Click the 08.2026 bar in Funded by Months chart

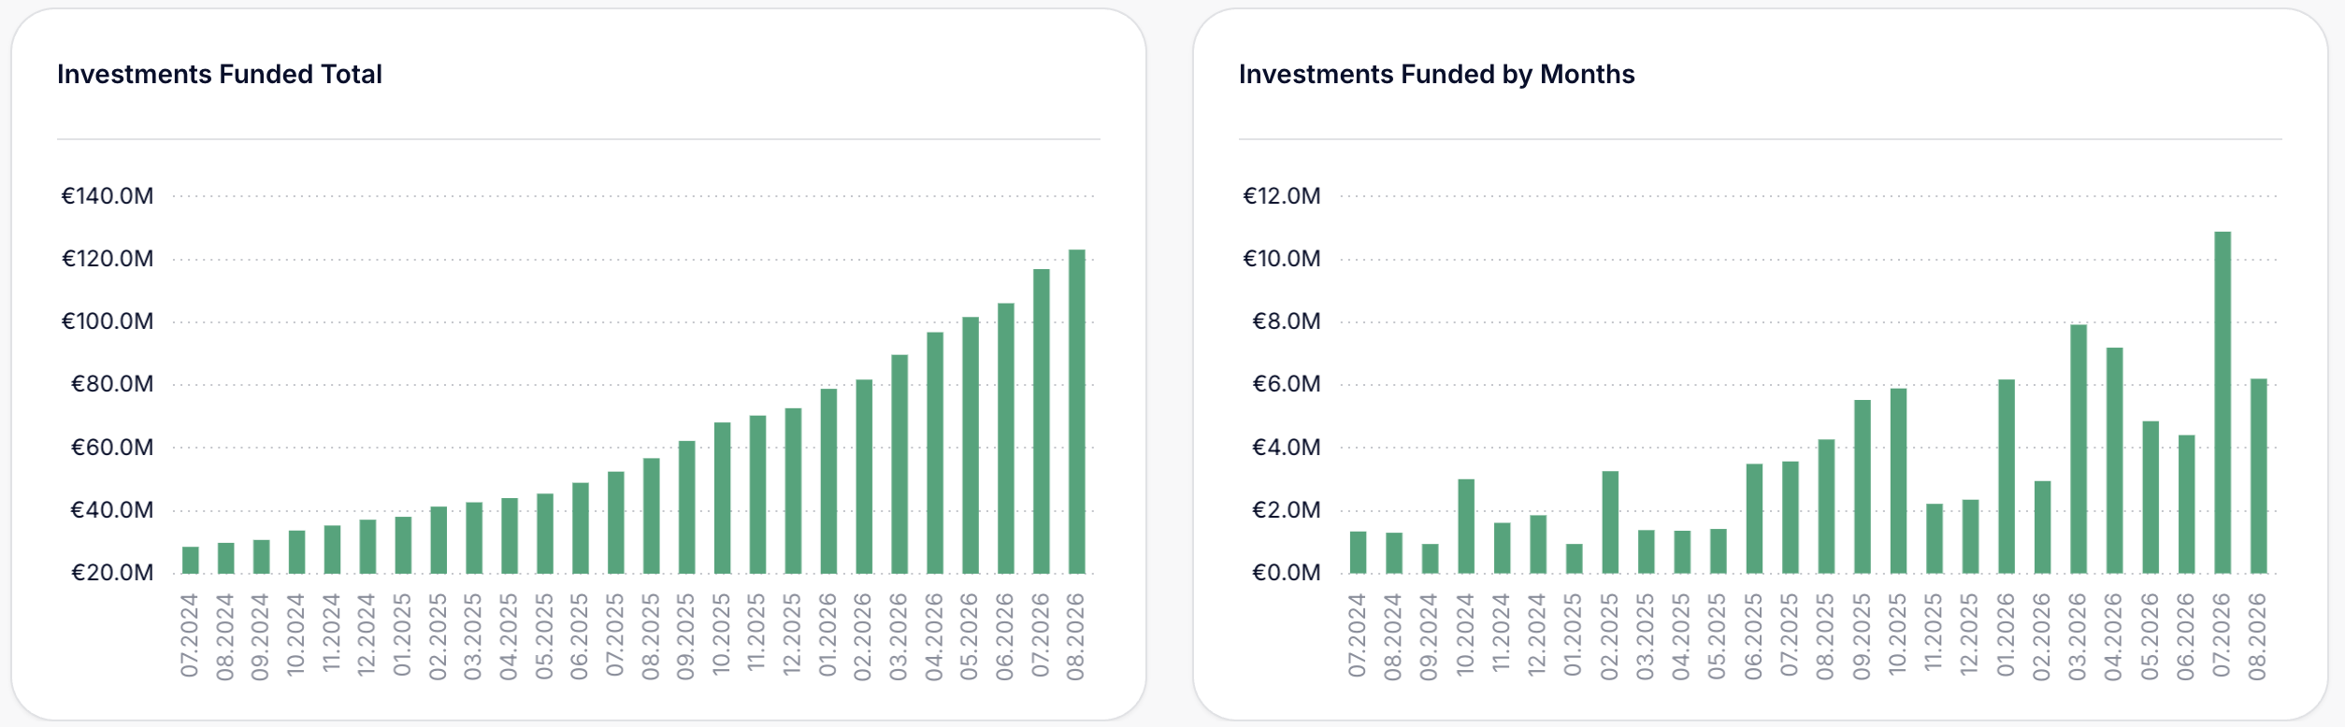coord(2259,476)
